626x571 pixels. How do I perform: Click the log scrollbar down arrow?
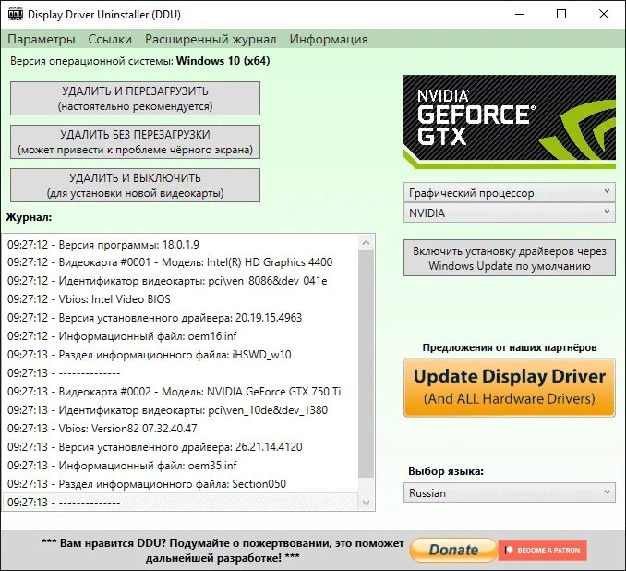pos(367,503)
